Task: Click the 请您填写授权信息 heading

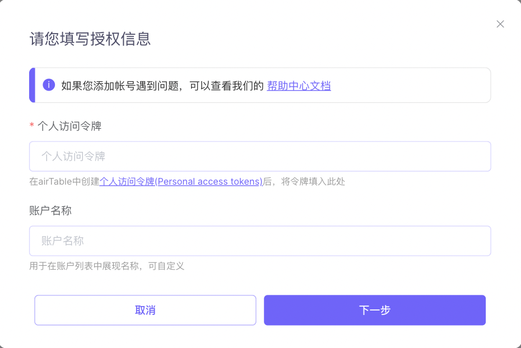Action: (x=90, y=39)
